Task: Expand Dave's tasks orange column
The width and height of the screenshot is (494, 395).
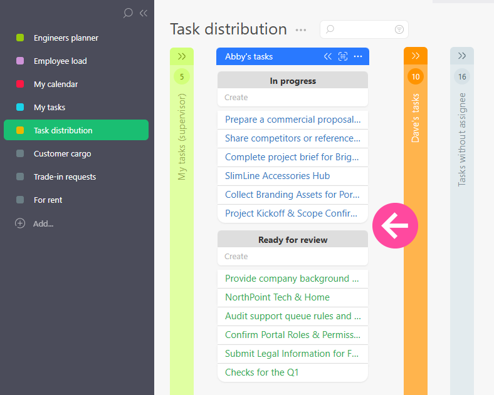Action: pyautogui.click(x=416, y=56)
